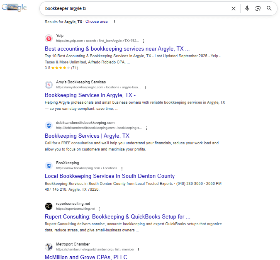This screenshot has width=280, height=260.
Task: Click the debitsandcreditsbookkeeping.com site name
Action: (x=85, y=123)
